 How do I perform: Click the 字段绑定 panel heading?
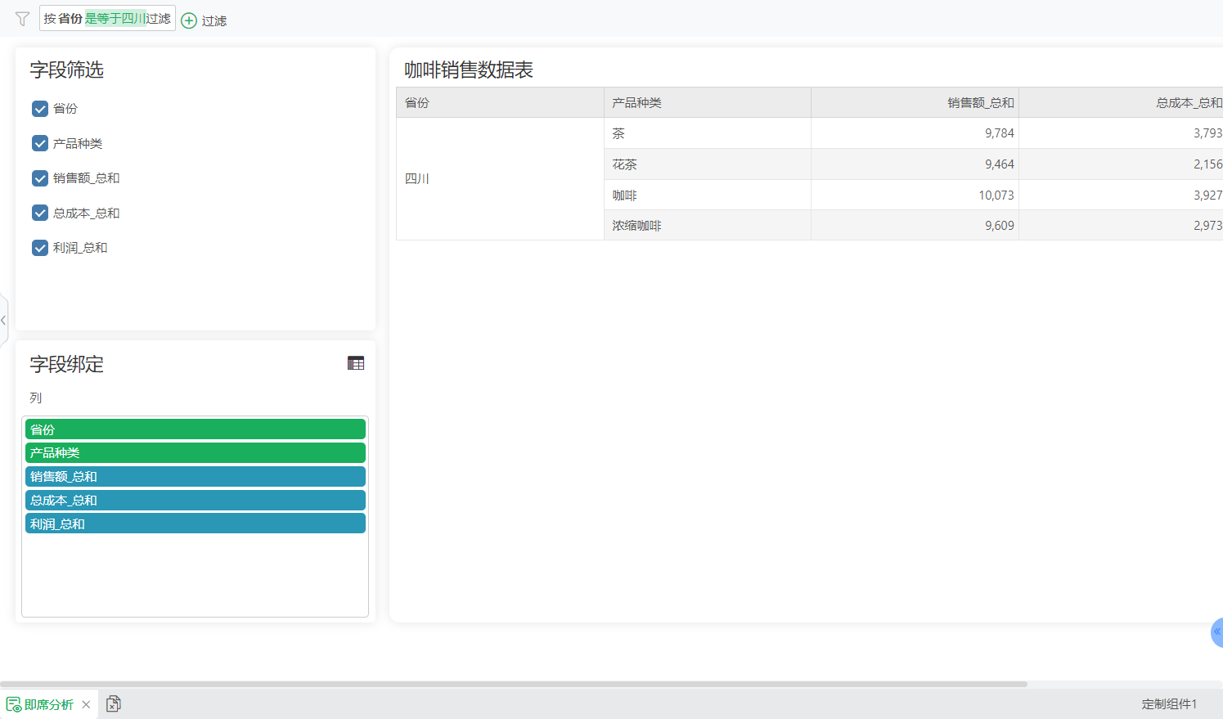(67, 364)
